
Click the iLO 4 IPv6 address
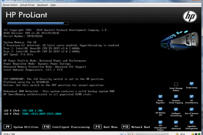[x=42, y=114]
